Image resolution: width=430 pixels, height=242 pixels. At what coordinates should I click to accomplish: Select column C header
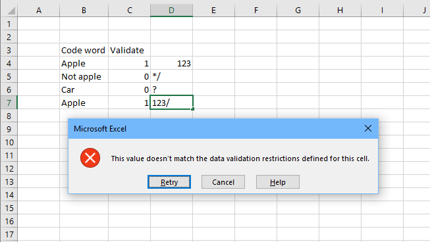[130, 11]
